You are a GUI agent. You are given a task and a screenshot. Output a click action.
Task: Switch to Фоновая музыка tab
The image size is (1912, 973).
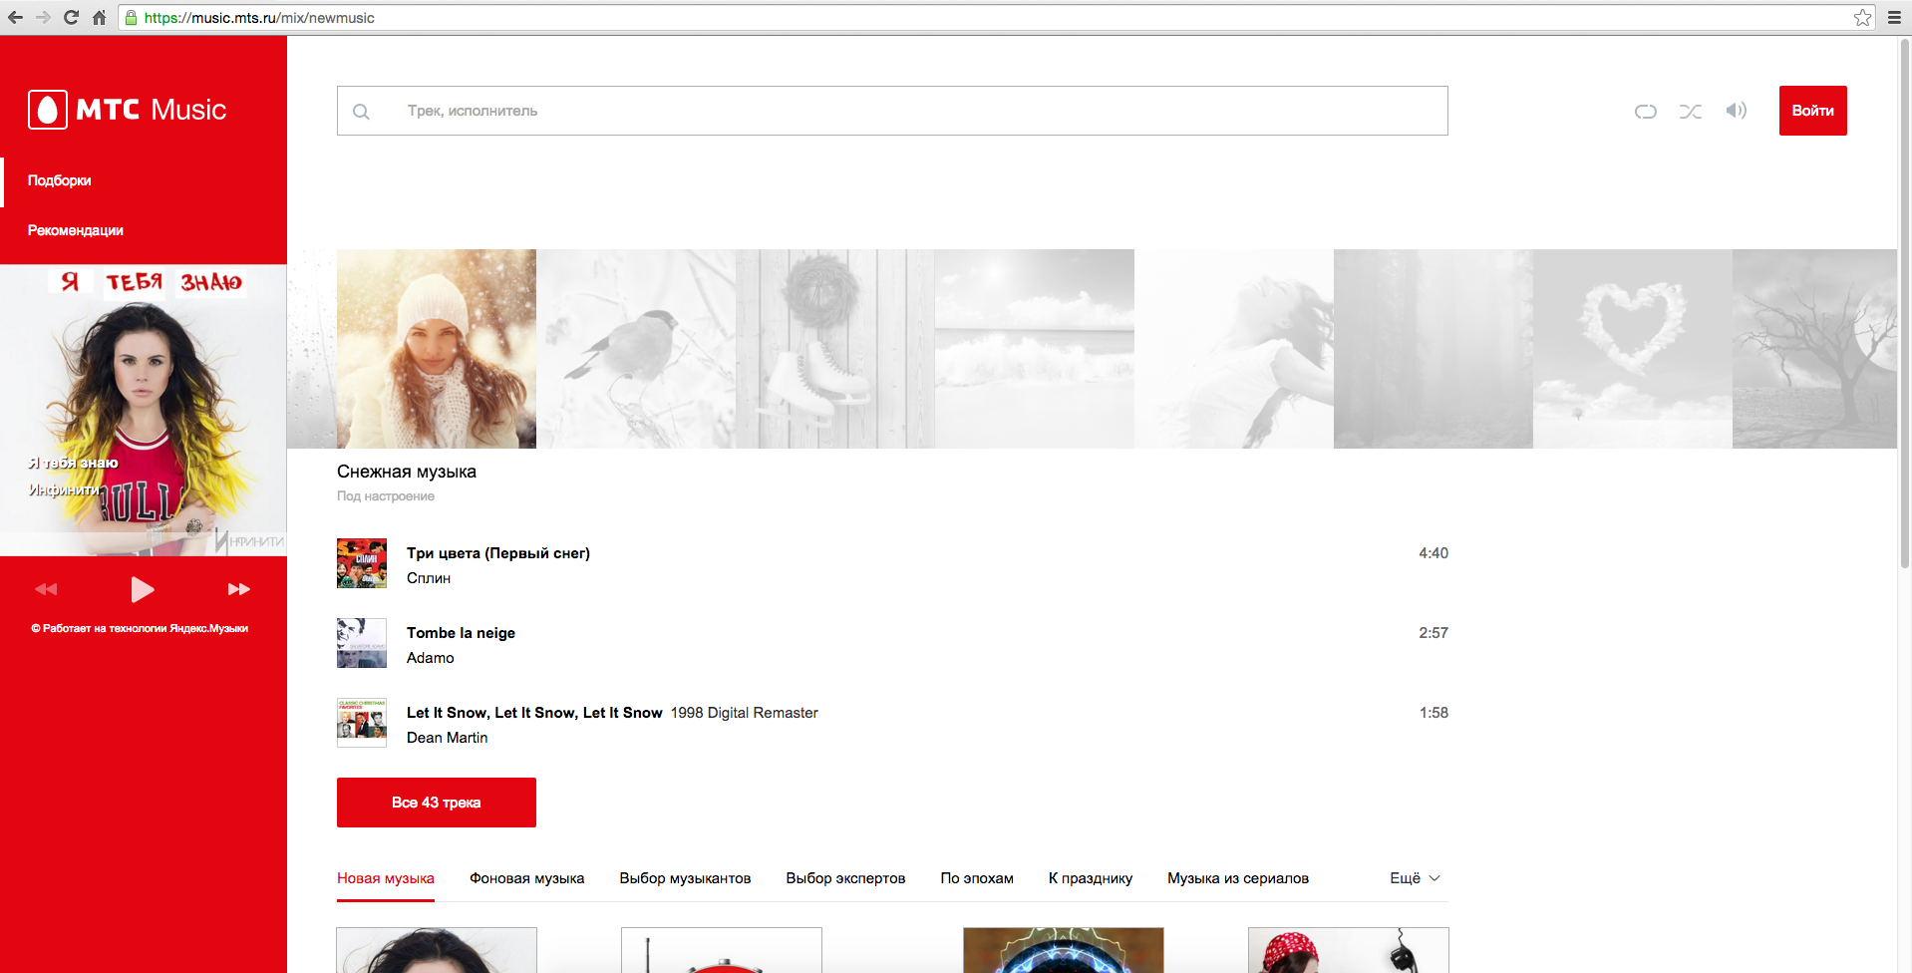pos(526,878)
